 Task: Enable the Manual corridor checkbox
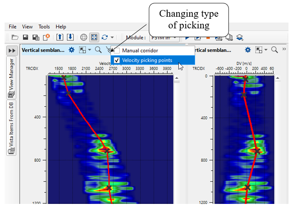116,50
